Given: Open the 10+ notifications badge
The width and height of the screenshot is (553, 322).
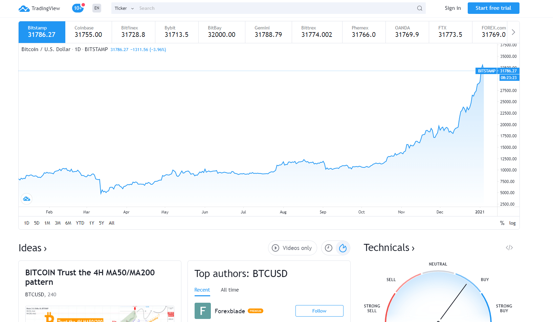Looking at the screenshot, I should coord(78,8).
